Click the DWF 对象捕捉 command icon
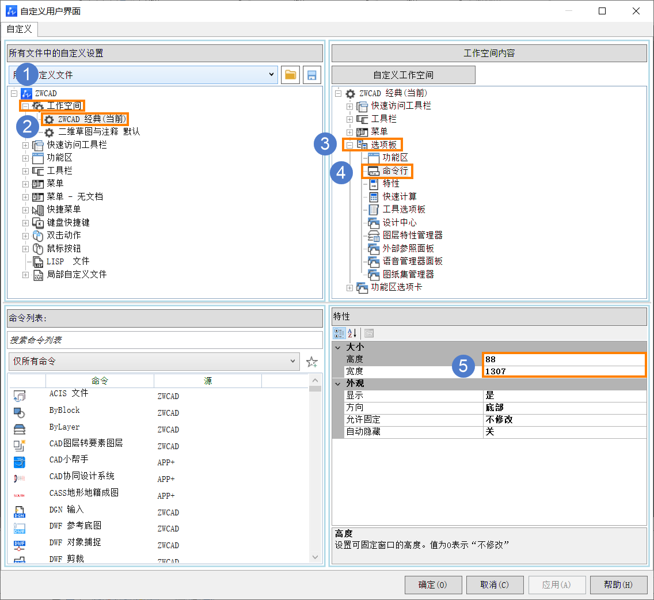This screenshot has height=600, width=654. [x=19, y=545]
